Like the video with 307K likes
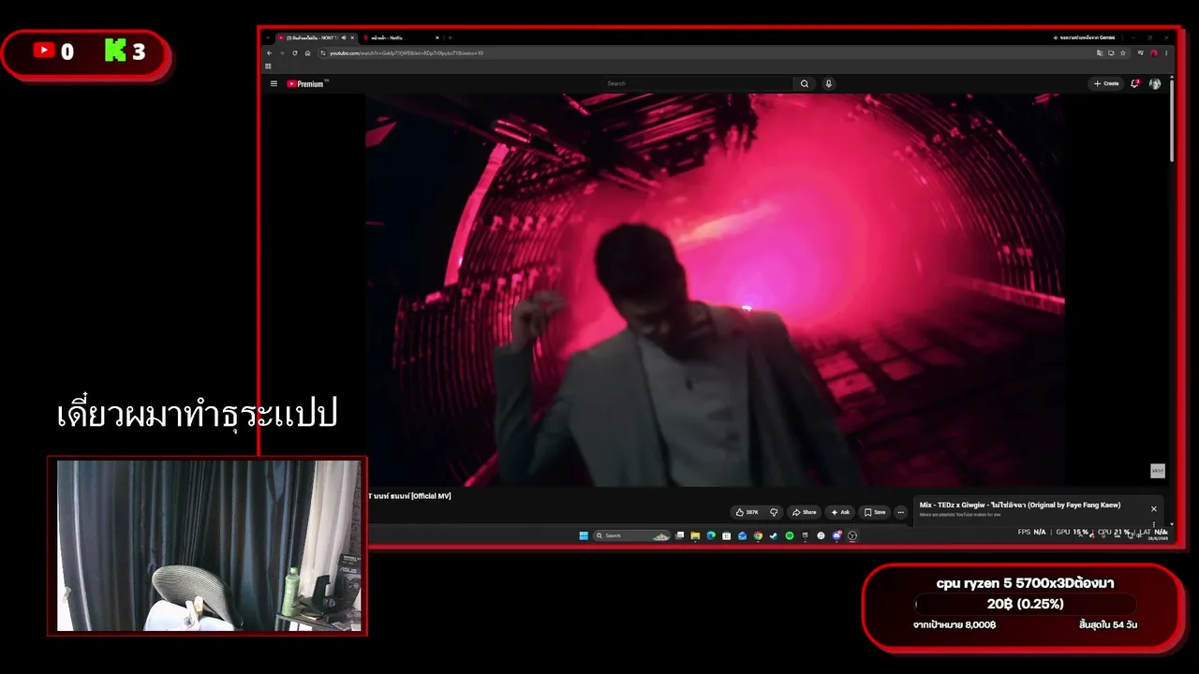1199x674 pixels. coord(748,512)
